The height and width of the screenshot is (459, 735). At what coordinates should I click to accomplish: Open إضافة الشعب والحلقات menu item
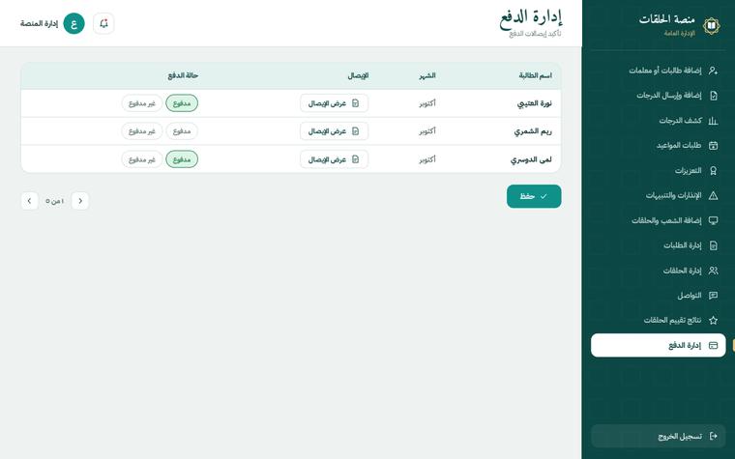pyautogui.click(x=659, y=220)
